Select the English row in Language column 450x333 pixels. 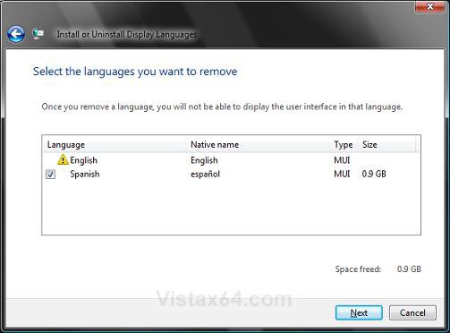[x=83, y=160]
